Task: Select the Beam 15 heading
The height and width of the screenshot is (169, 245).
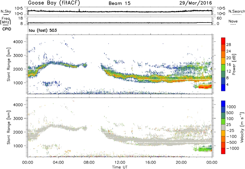Action: coord(119,3)
